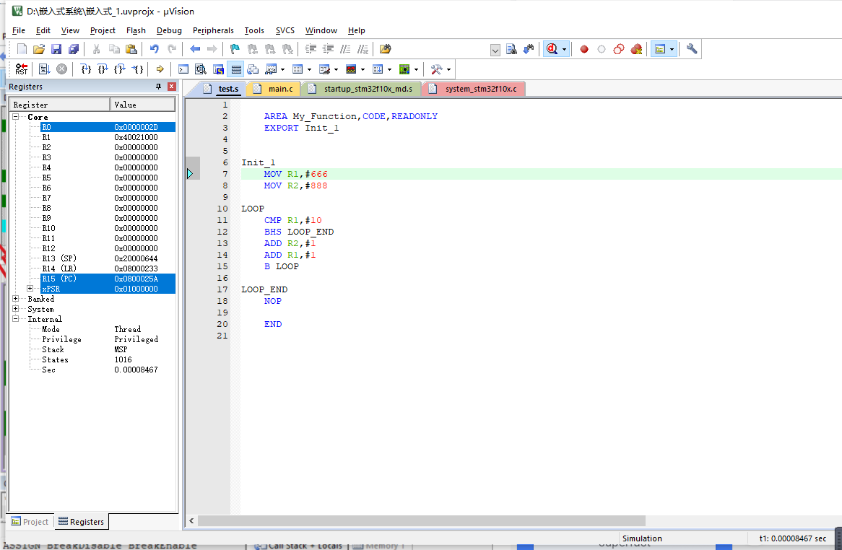Open the Peripherals menu
The height and width of the screenshot is (550, 842).
click(x=213, y=30)
